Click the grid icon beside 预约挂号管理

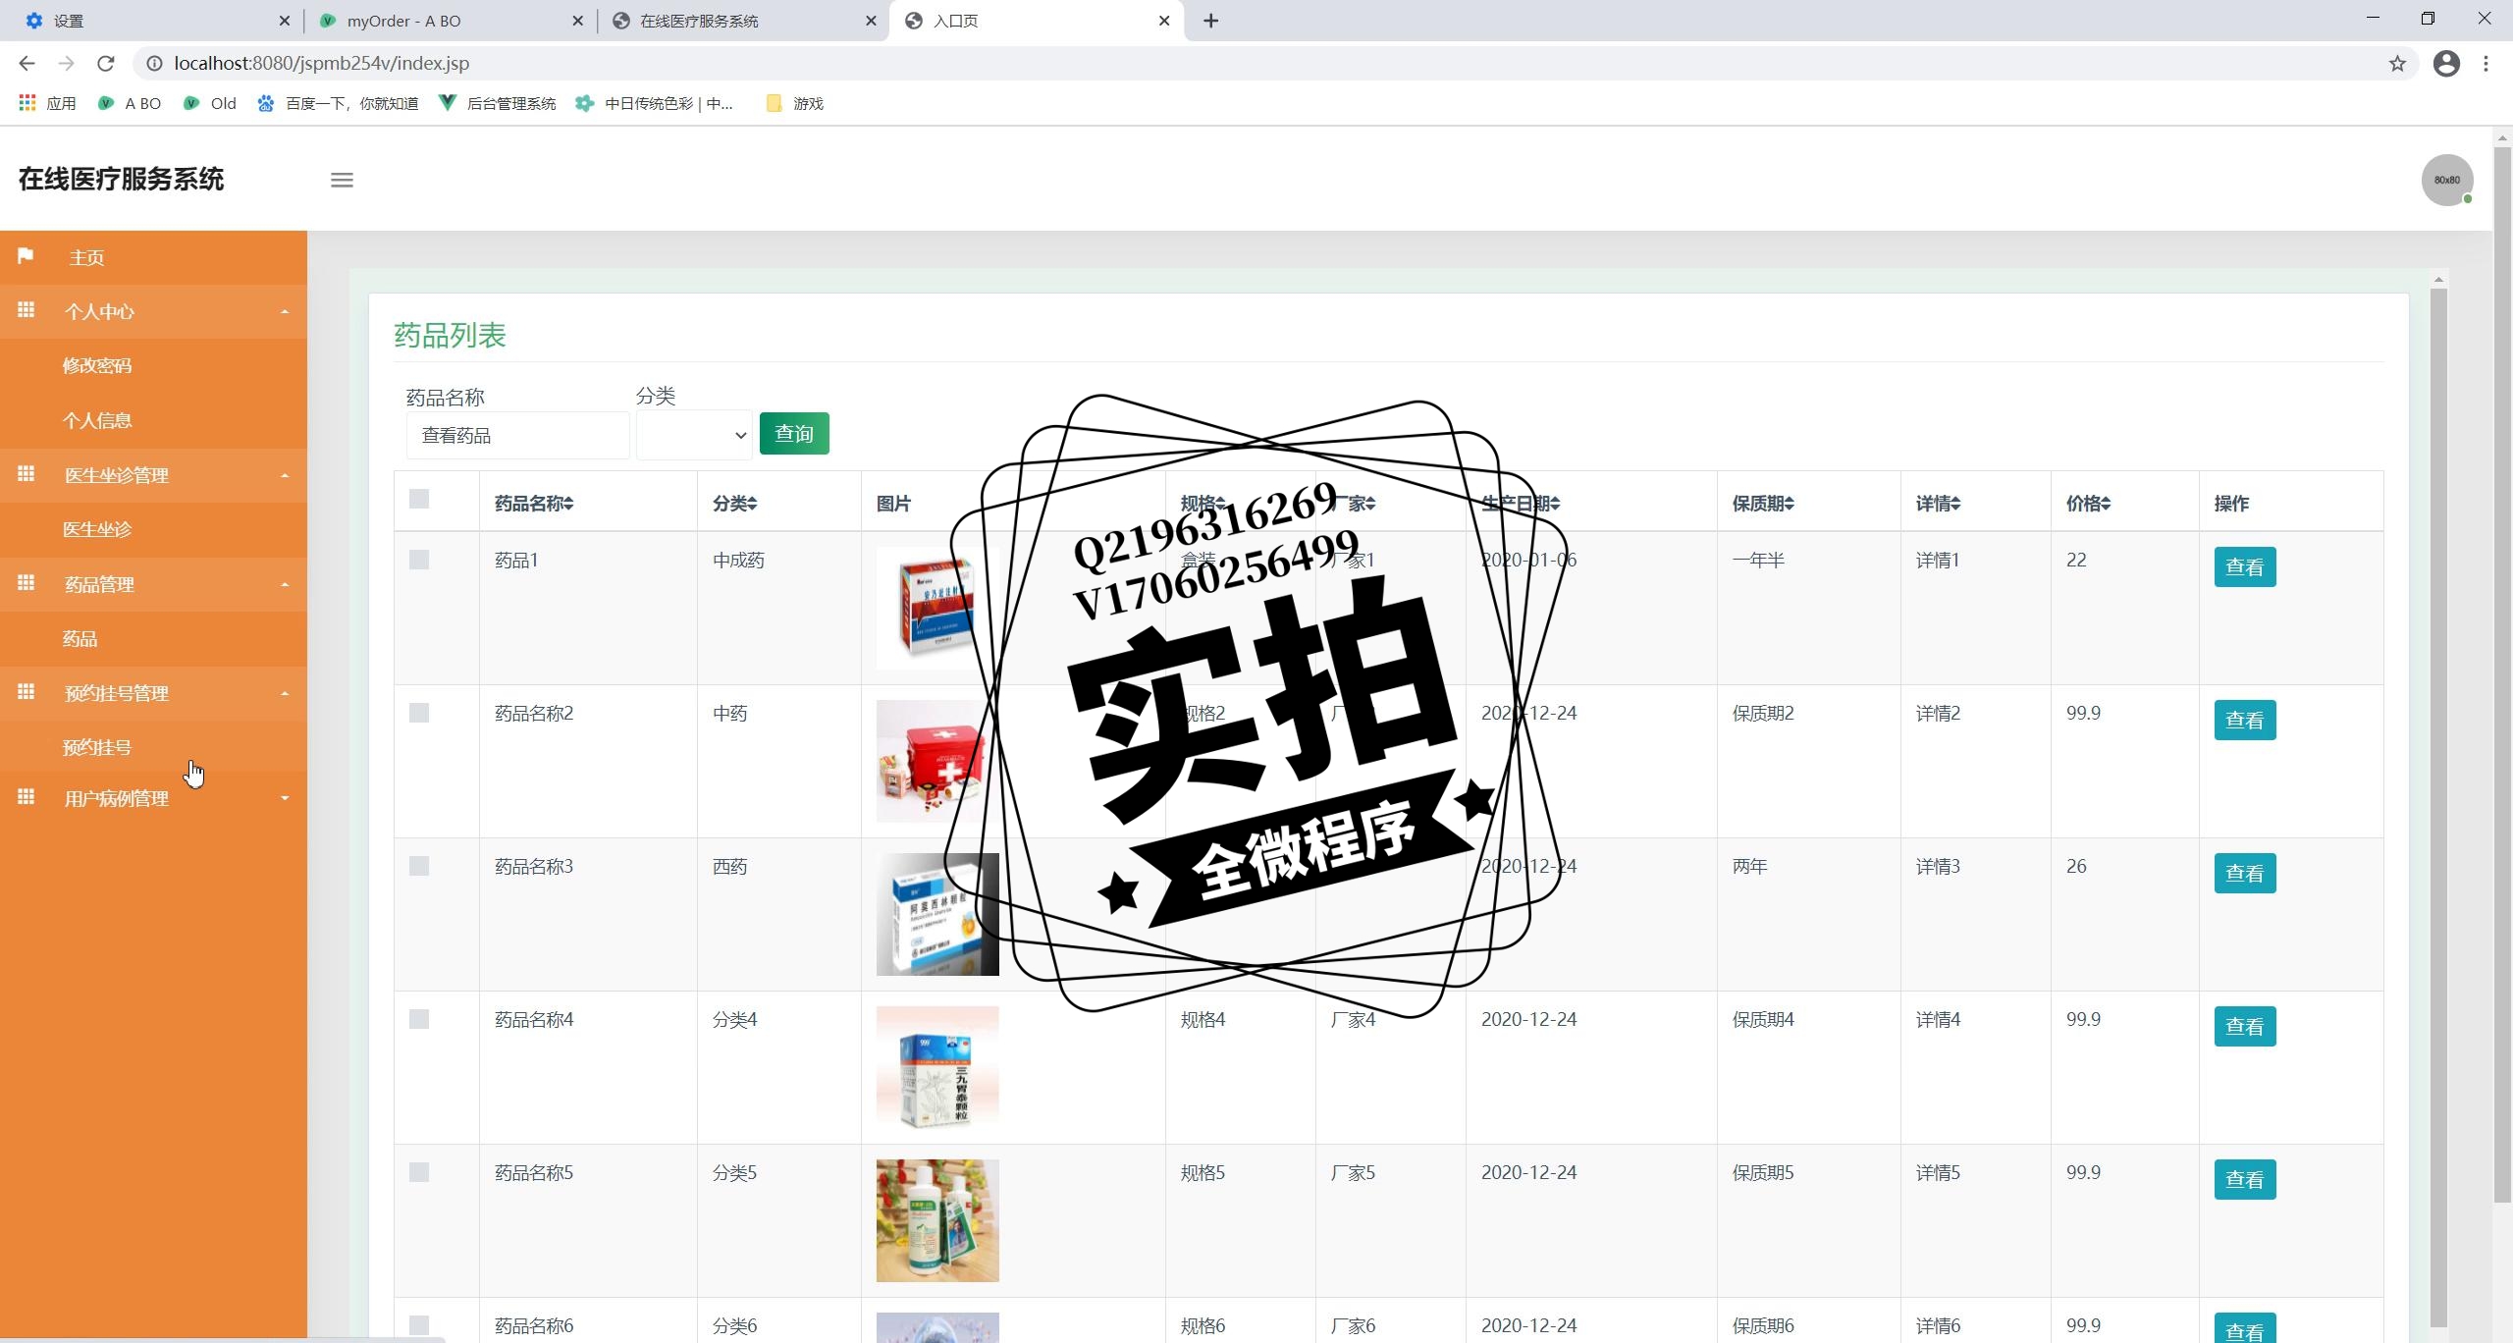click(27, 692)
